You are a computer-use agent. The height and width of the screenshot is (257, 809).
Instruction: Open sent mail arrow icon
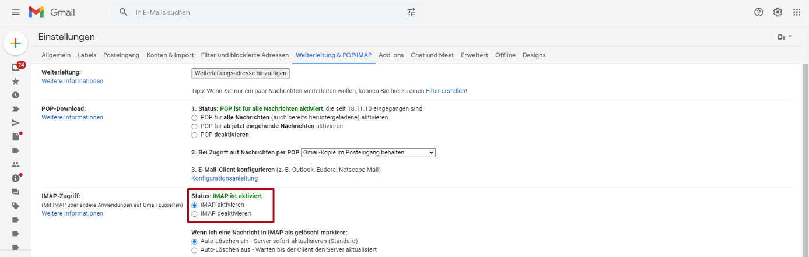click(x=16, y=122)
